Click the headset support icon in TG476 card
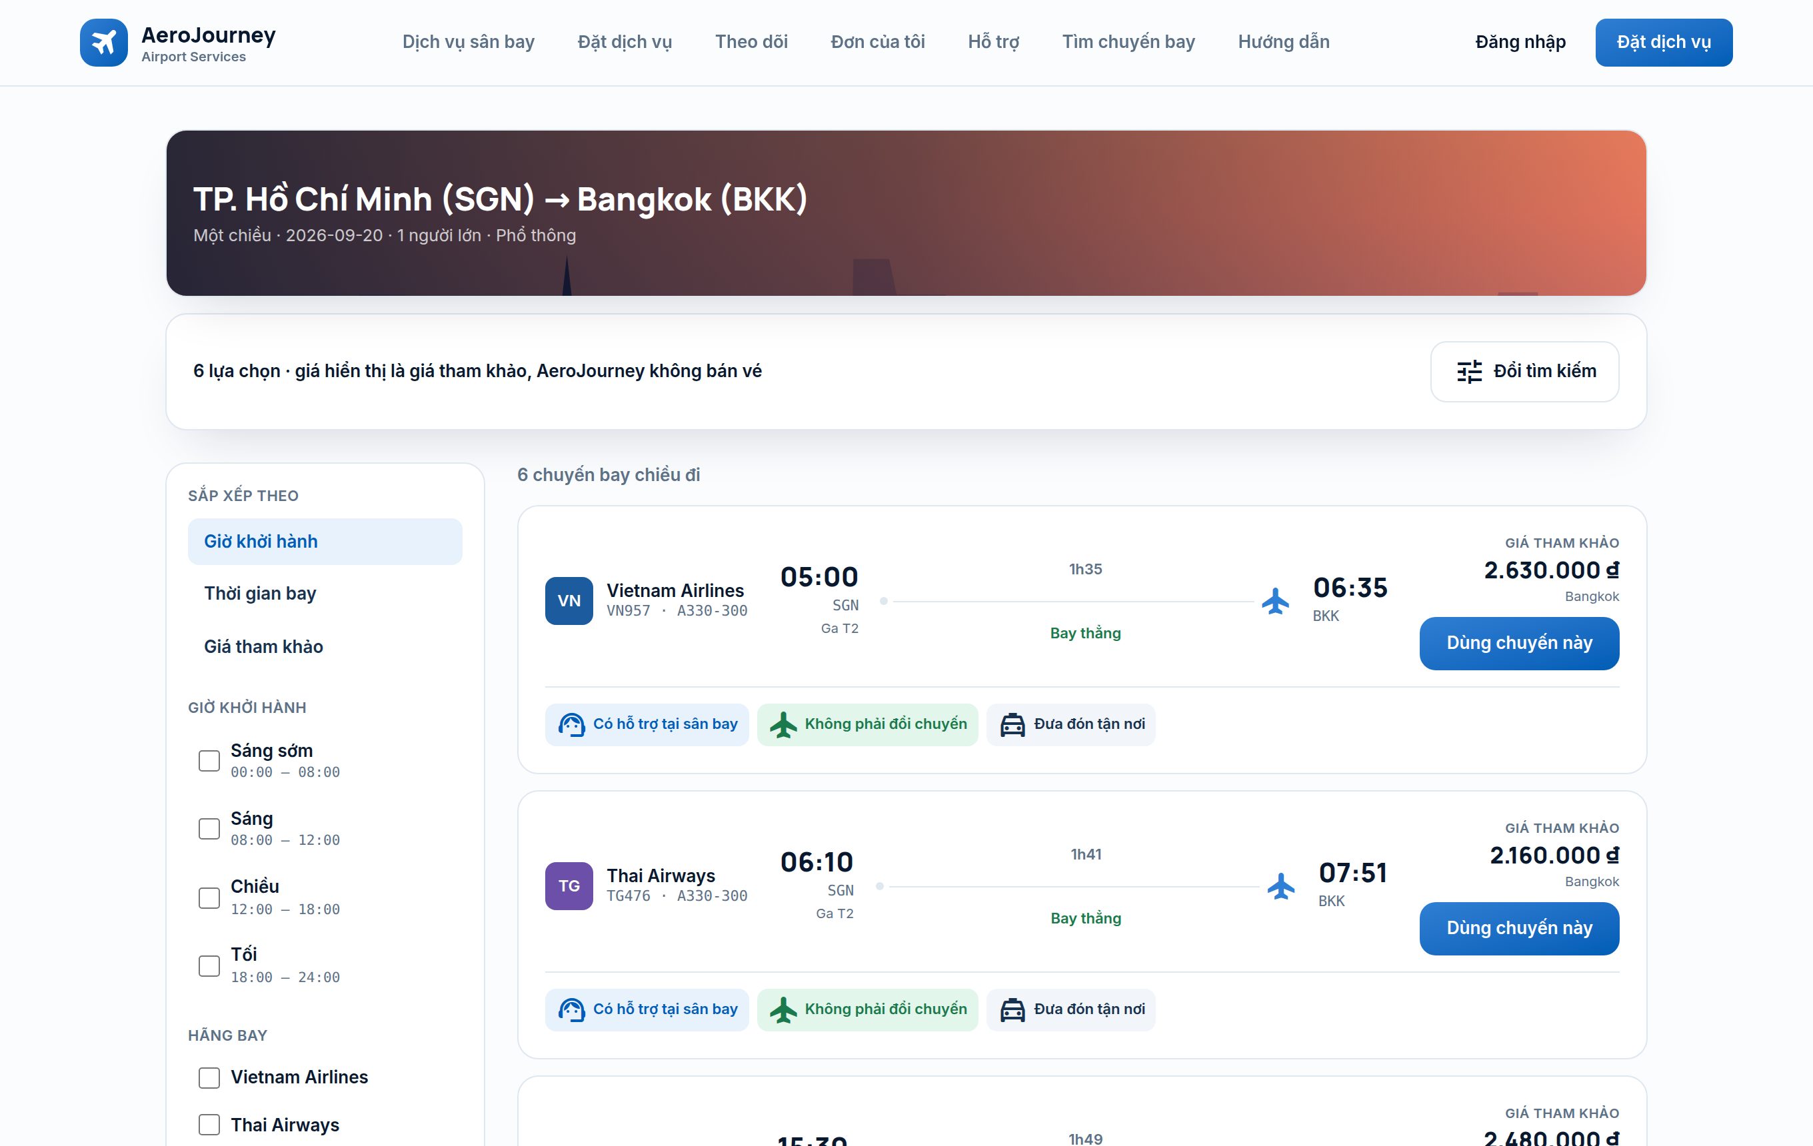This screenshot has width=1813, height=1146. click(571, 1010)
